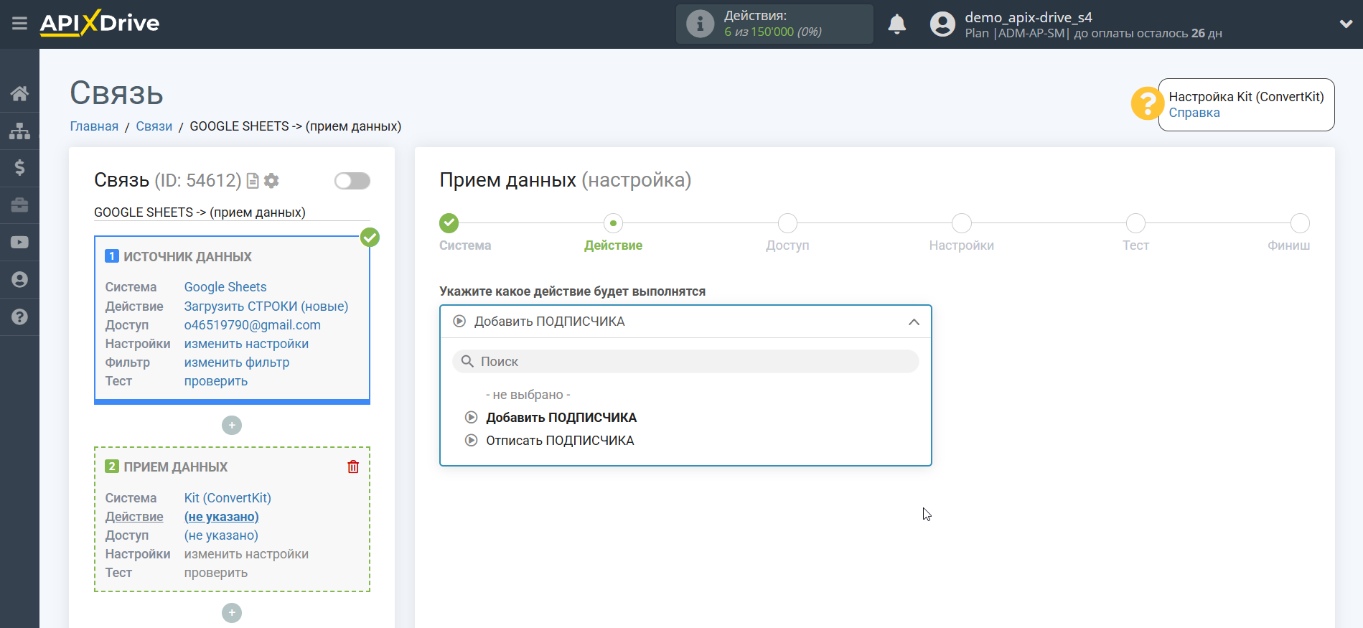The width and height of the screenshot is (1363, 628).
Task: Go to the Доступ step
Action: pyautogui.click(x=787, y=223)
